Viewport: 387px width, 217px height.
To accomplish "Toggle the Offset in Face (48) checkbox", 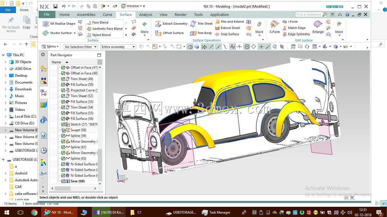I will click(63, 73).
